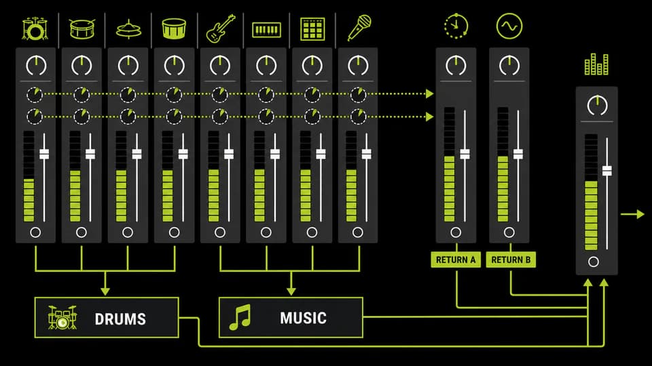Click the RETURN B label

click(511, 260)
